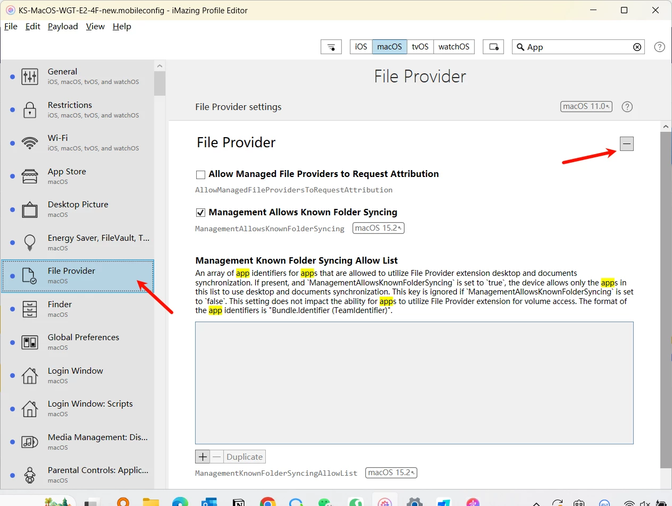The width and height of the screenshot is (672, 506).
Task: Open Microsoft Outlook from the taskbar
Action: click(x=209, y=502)
